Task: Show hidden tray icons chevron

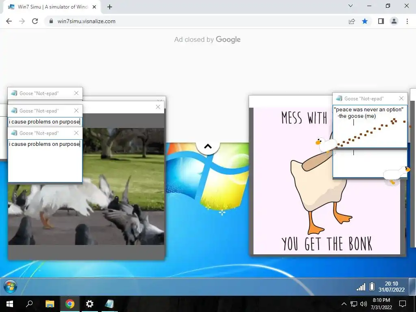Action: click(x=344, y=304)
